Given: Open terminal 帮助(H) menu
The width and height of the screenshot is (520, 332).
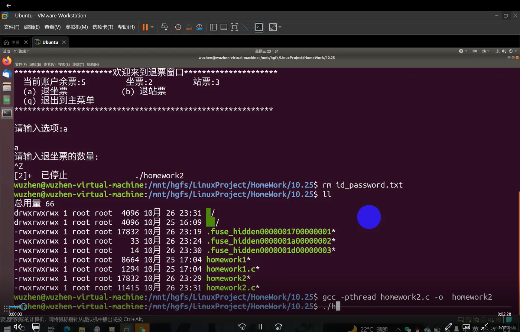Looking at the screenshot, I should [92, 65].
